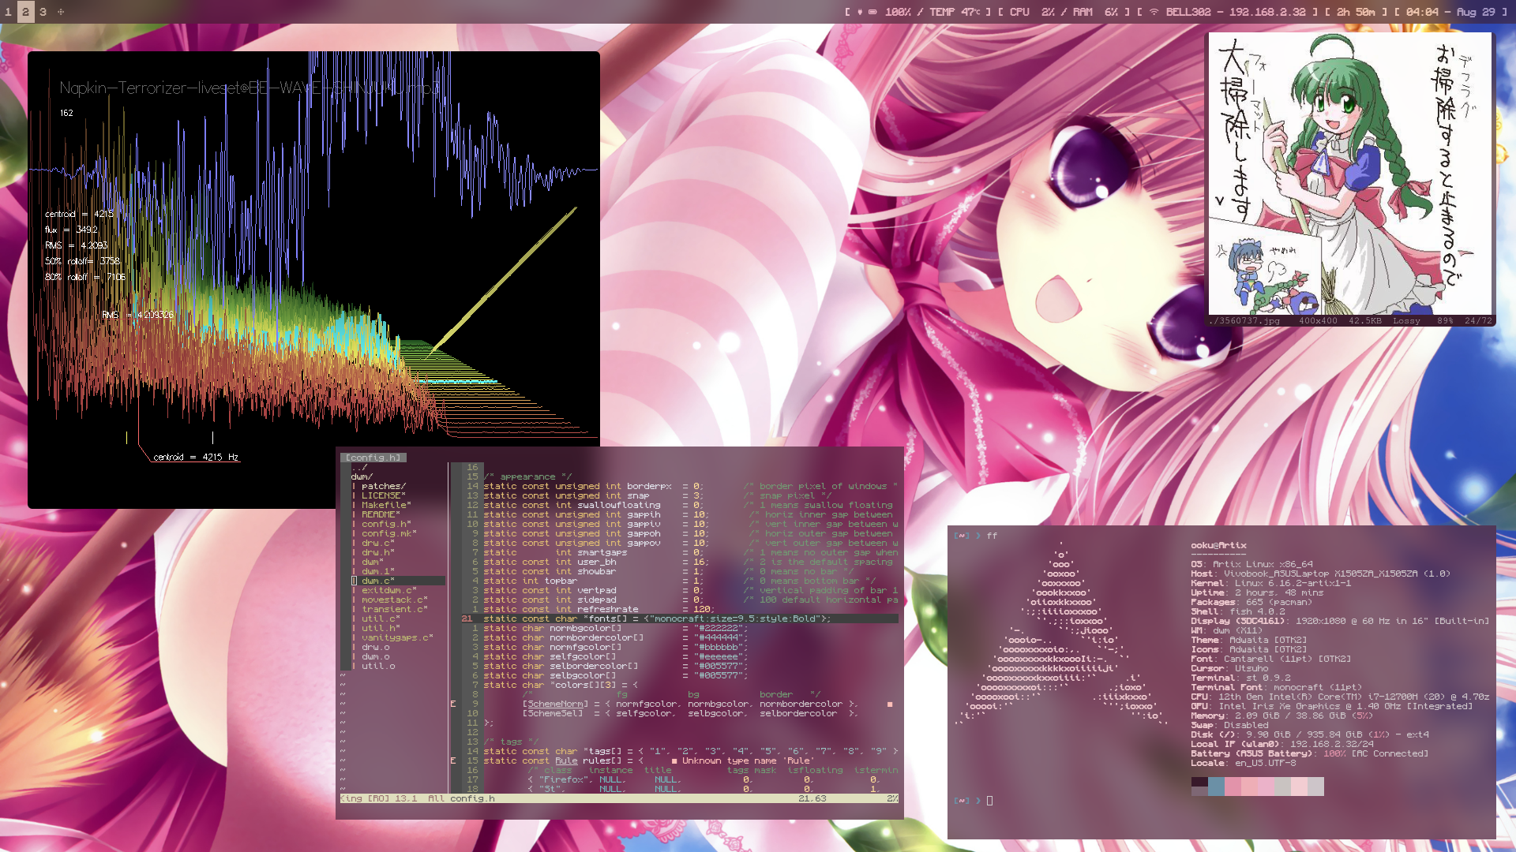Open README in the vim file tree

pyautogui.click(x=381, y=514)
